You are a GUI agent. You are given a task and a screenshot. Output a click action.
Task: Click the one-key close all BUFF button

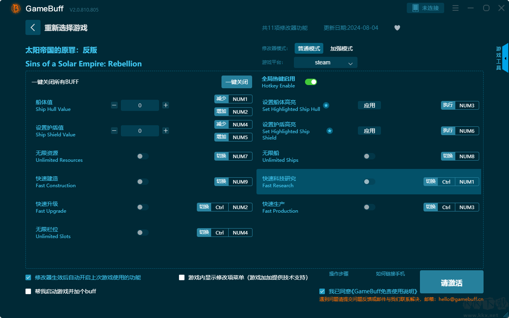click(237, 82)
